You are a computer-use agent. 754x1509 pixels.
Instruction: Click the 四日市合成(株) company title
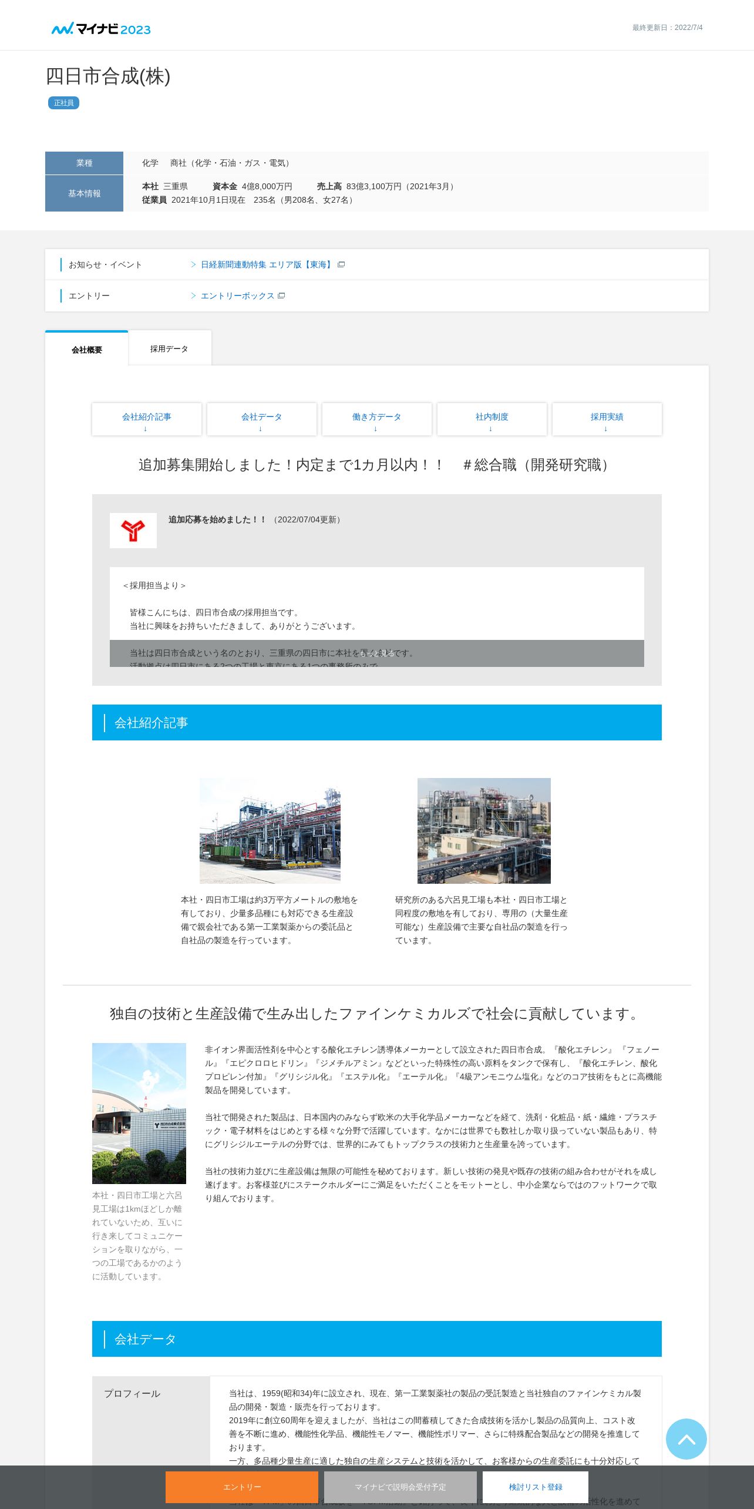tap(108, 76)
